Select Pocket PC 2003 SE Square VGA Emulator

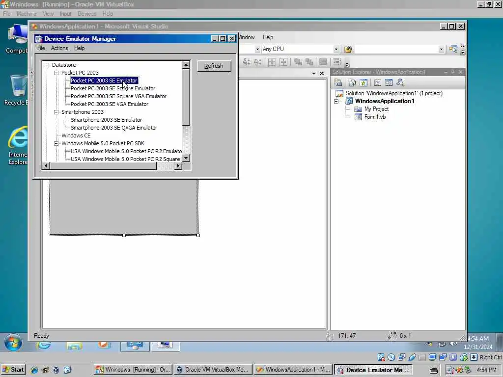tap(119, 96)
